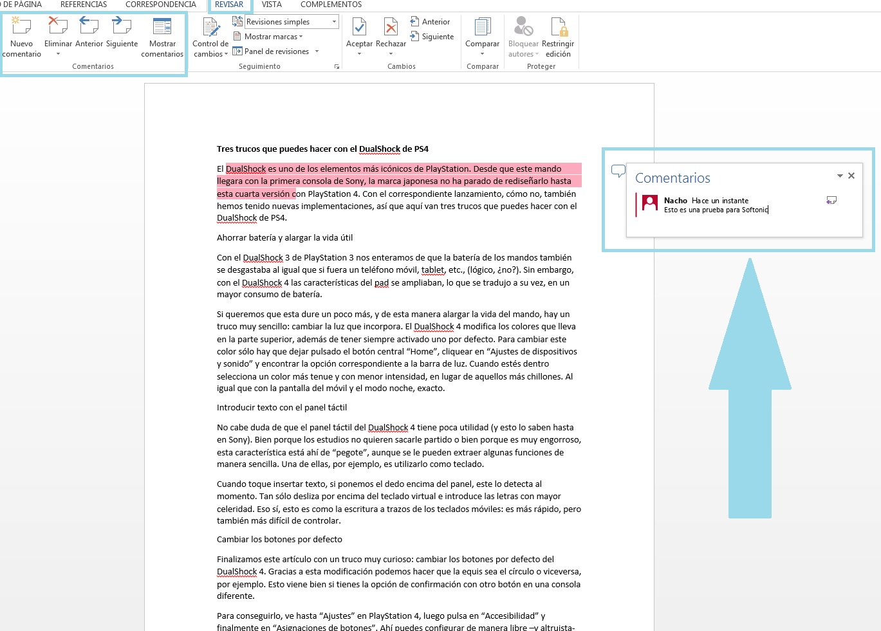Go to Siguiente change in Cambios group
881x631 pixels.
click(431, 37)
